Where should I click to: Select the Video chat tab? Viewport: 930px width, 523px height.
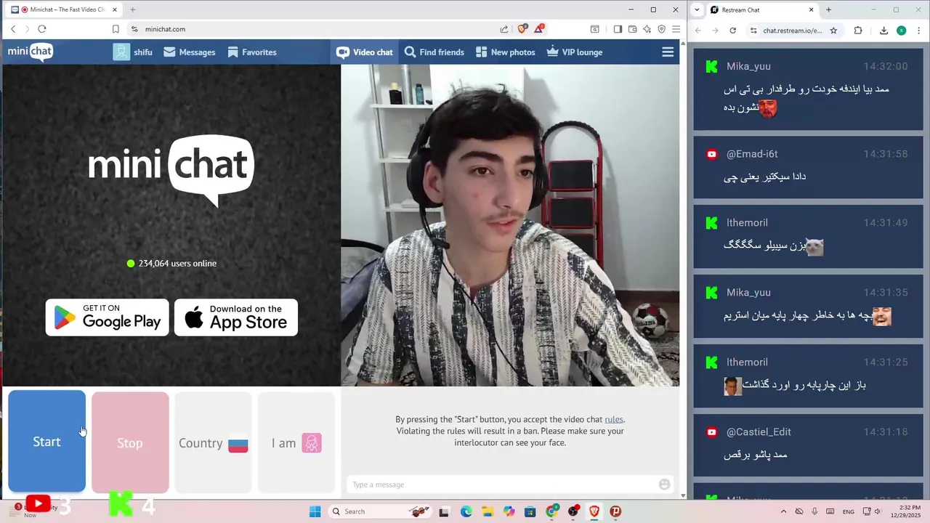[364, 52]
